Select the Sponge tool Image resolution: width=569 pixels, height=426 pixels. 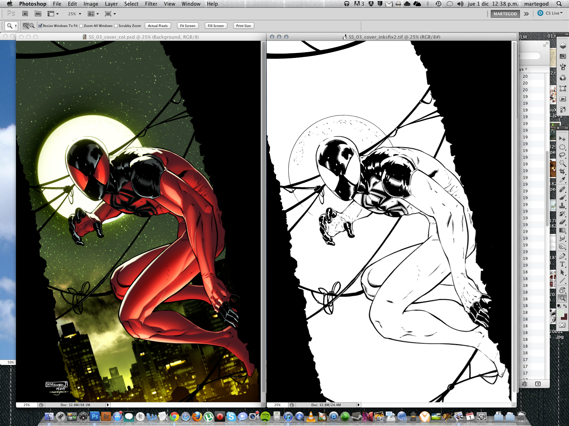pos(562,246)
